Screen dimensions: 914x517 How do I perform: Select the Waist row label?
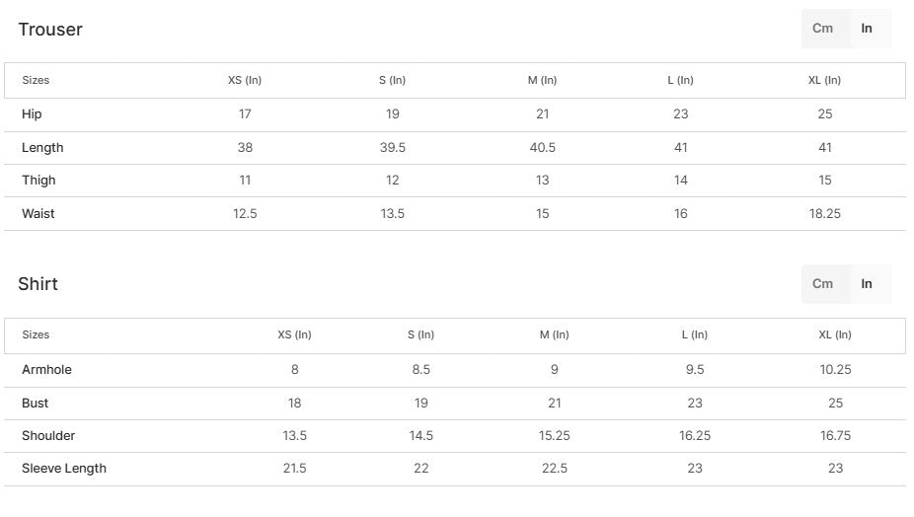click(x=38, y=214)
